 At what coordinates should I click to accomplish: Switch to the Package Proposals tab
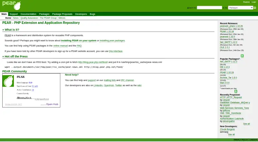click(62, 14)
